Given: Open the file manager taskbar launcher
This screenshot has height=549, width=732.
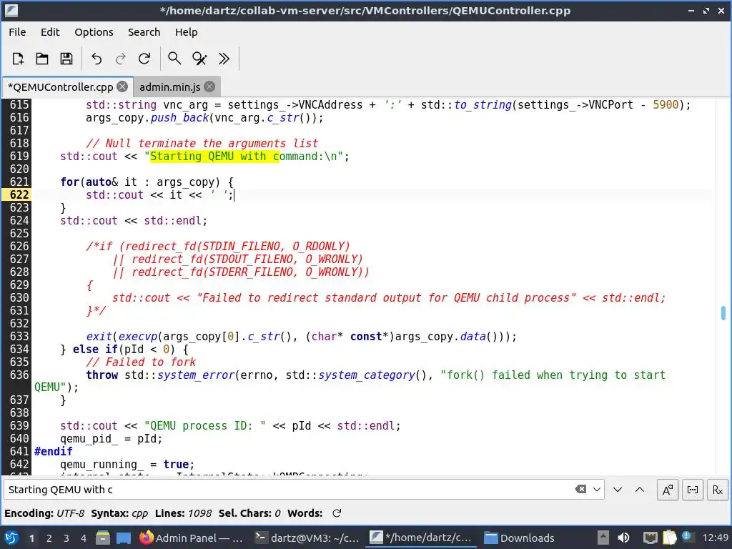Looking at the screenshot, I should [103, 538].
